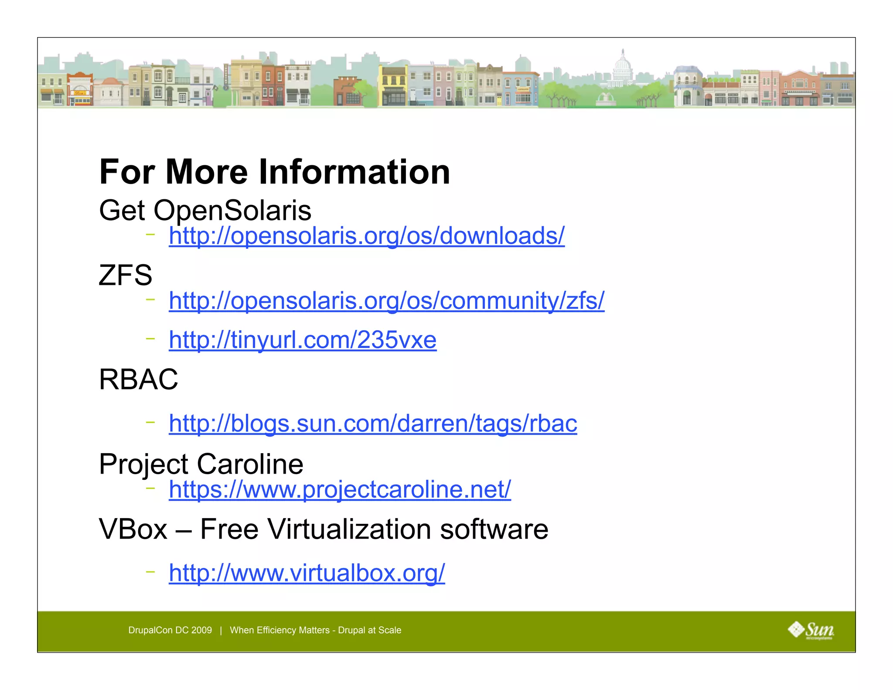Image resolution: width=893 pixels, height=690 pixels.
Task: Click the 'ZFS' heading text
Action: pyautogui.click(x=126, y=276)
